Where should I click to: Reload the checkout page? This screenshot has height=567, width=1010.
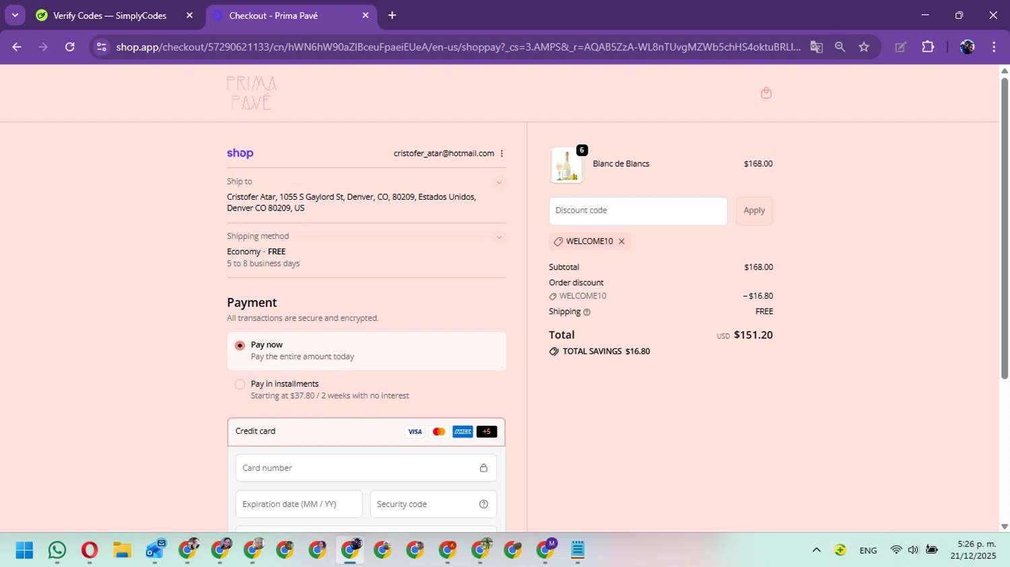pos(70,47)
